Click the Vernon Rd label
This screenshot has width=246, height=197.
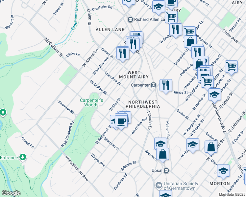pos(235,25)
